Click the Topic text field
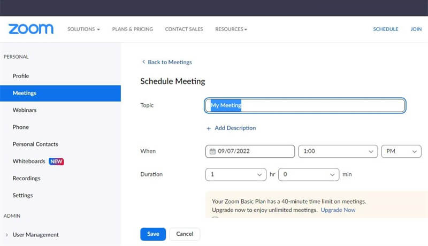 click(305, 105)
